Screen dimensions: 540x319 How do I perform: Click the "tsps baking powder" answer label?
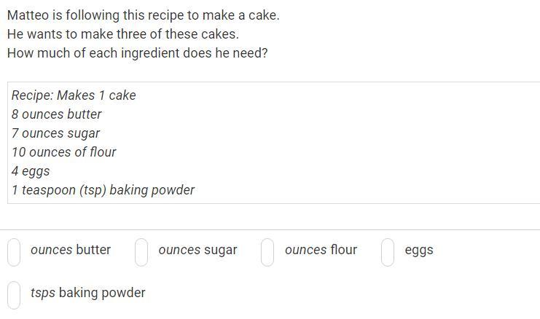pyautogui.click(x=88, y=294)
